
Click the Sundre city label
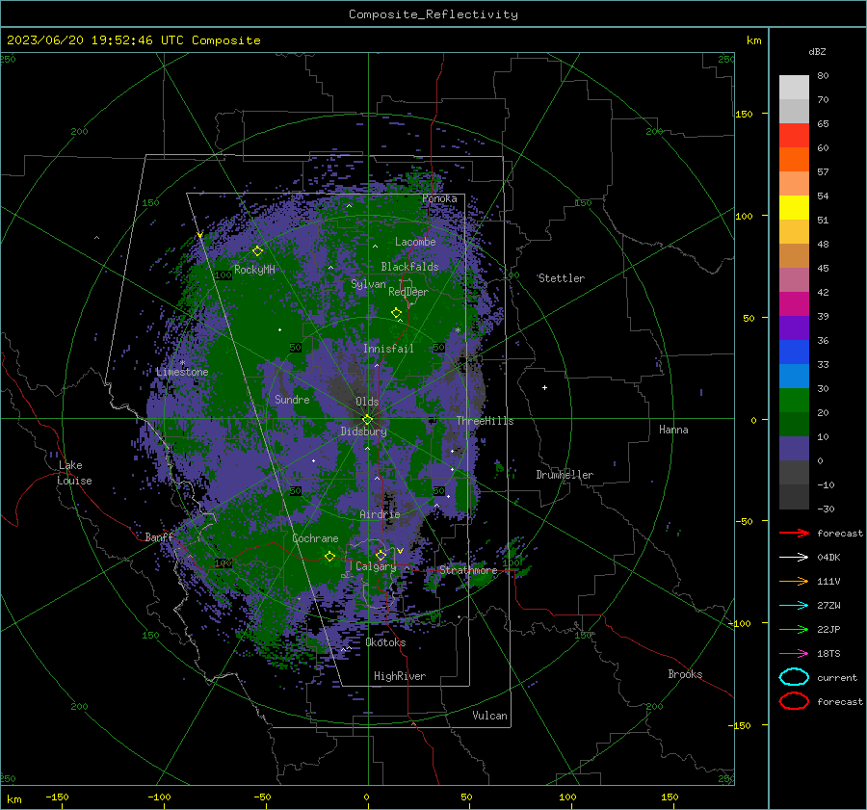point(292,399)
